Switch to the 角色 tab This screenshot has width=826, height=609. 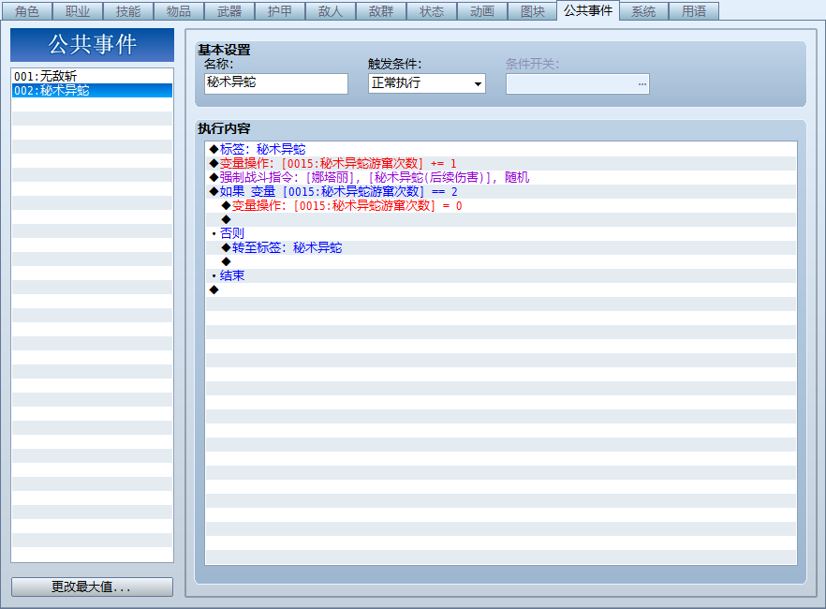[x=27, y=11]
